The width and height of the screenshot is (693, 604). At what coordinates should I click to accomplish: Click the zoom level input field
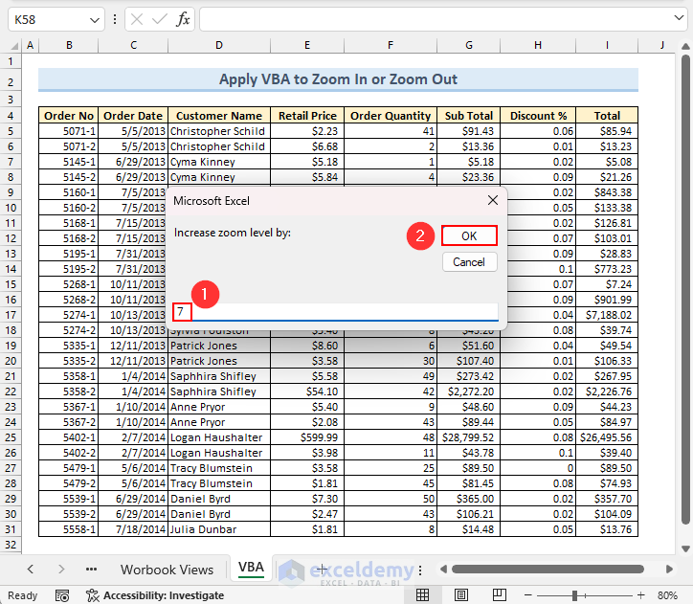335,312
